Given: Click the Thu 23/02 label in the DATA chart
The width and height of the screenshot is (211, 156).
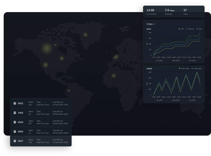Looking at the screenshot, I should [192, 61].
